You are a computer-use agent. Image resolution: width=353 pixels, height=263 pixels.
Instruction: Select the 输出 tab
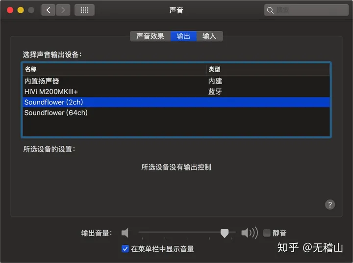click(x=183, y=36)
